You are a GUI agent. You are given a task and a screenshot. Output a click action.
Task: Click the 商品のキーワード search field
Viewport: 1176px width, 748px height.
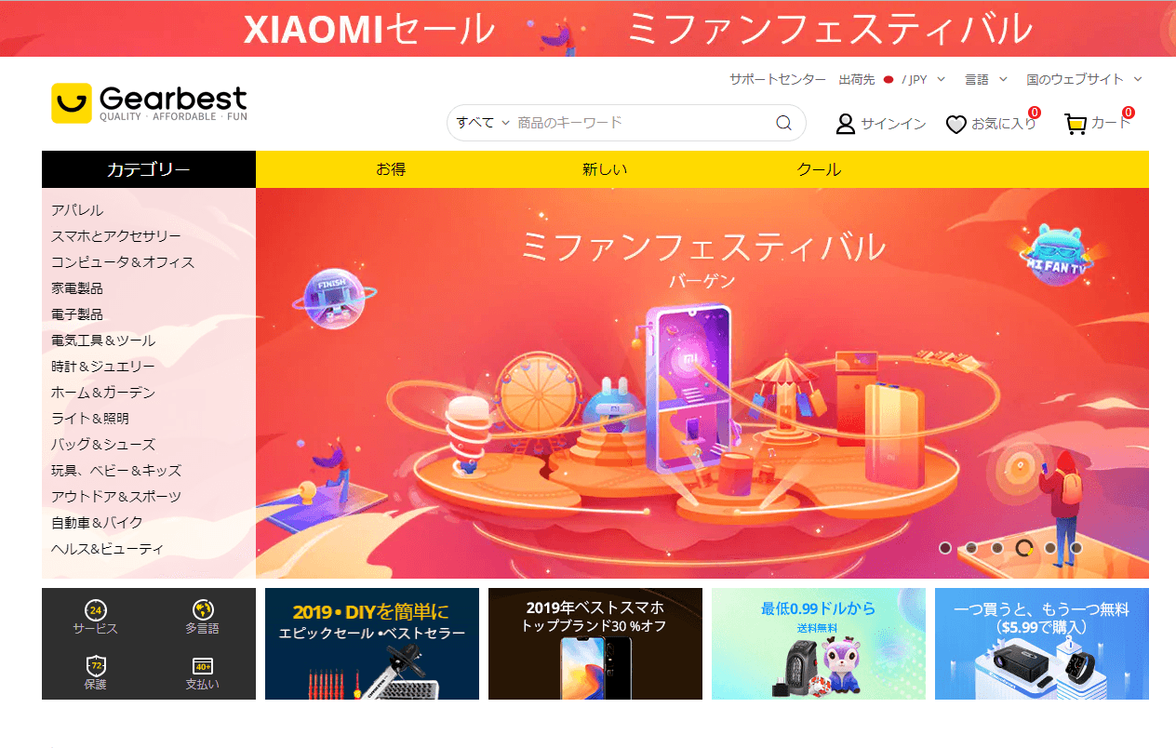pos(642,123)
